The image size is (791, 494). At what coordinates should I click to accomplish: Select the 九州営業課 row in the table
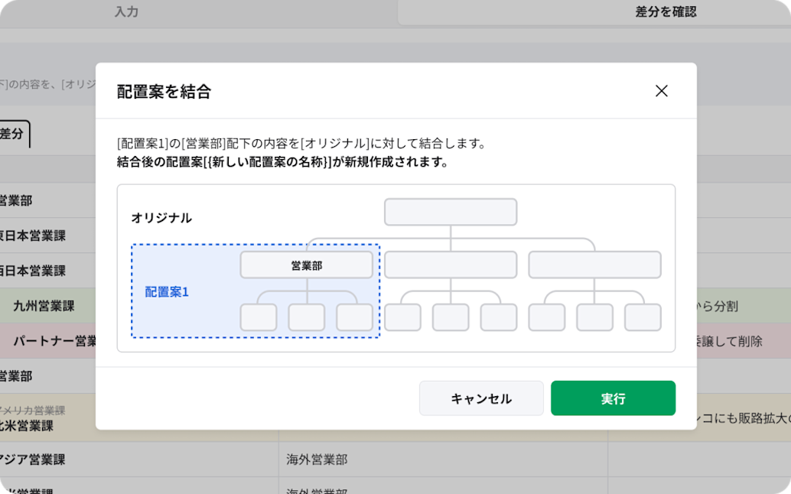[x=46, y=306]
